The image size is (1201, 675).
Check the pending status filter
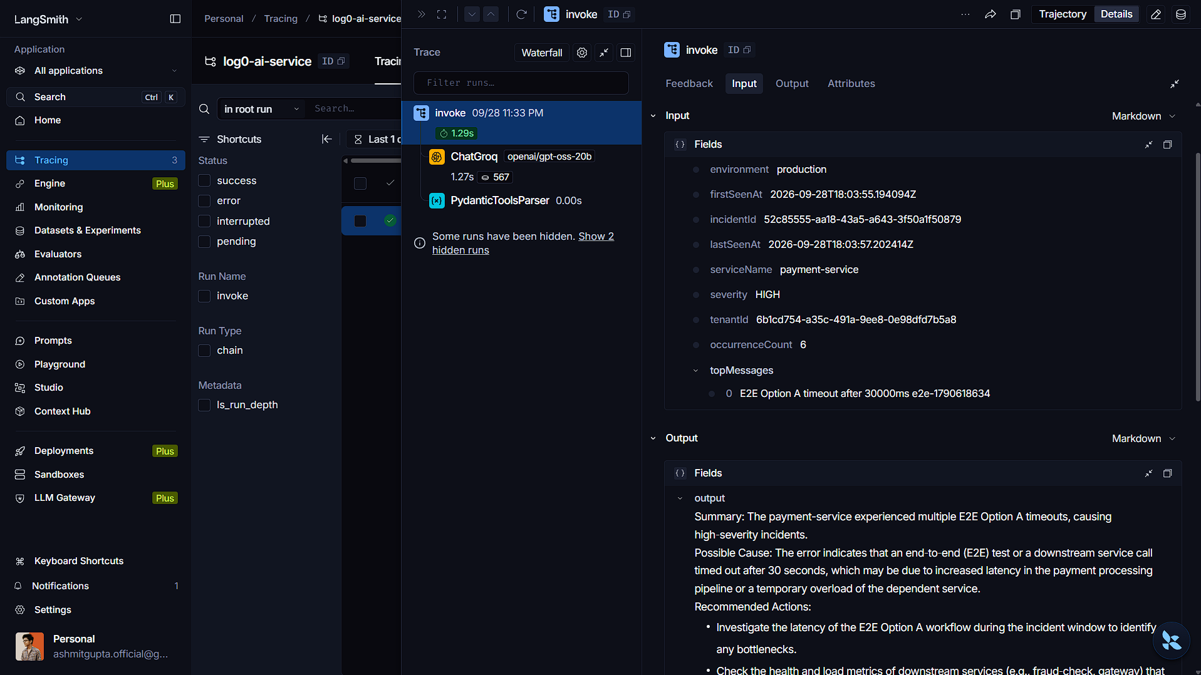pyautogui.click(x=204, y=242)
